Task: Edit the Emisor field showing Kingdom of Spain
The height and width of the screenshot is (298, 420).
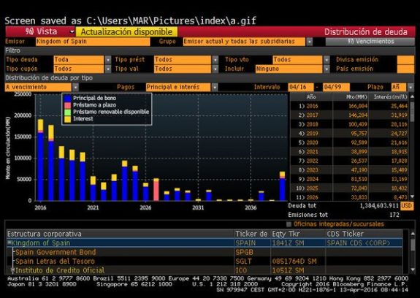Action: 93,42
